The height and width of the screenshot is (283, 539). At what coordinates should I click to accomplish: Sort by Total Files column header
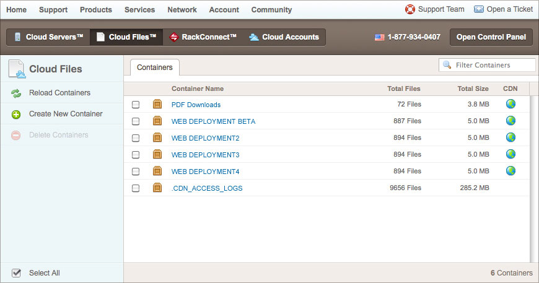(x=404, y=89)
